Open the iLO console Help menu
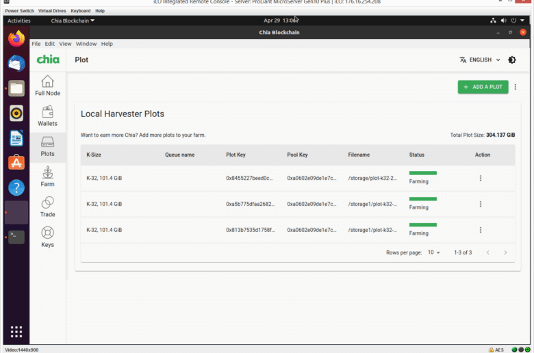 (x=100, y=10)
